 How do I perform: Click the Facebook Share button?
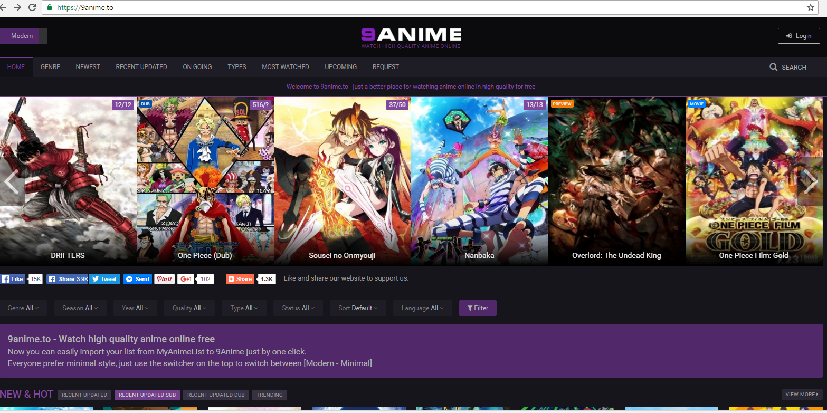[67, 279]
